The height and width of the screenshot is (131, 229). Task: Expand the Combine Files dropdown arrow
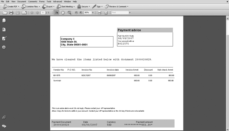pos(39,6)
